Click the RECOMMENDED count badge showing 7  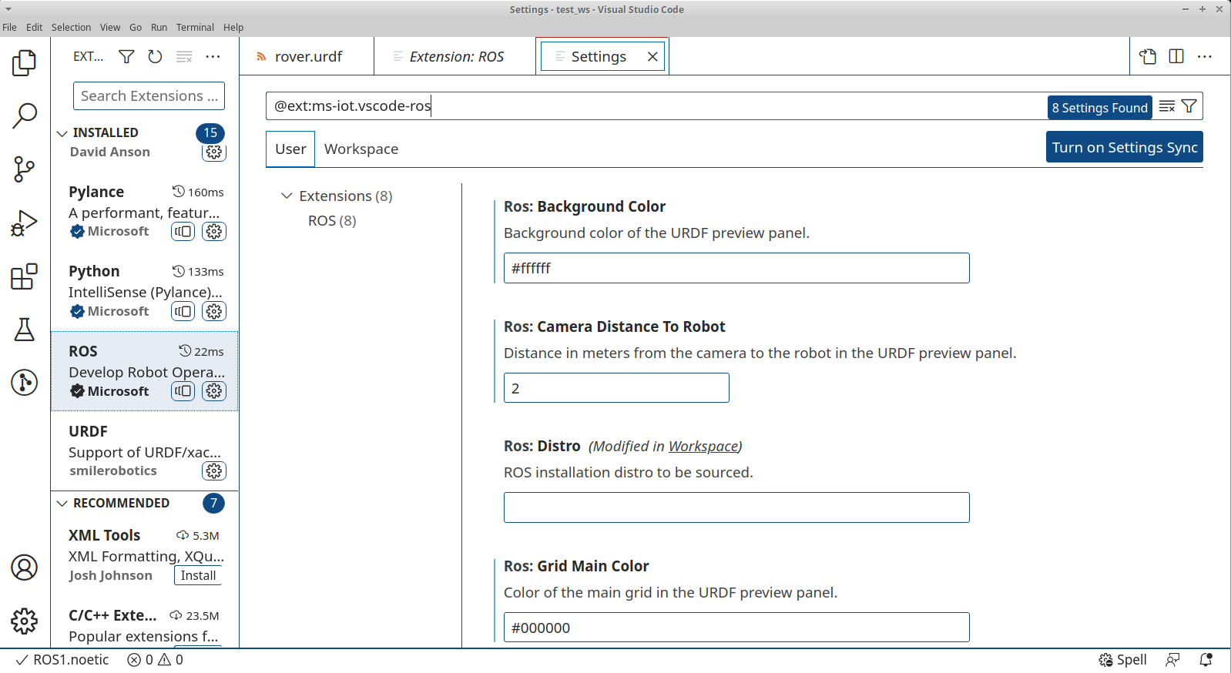point(213,504)
